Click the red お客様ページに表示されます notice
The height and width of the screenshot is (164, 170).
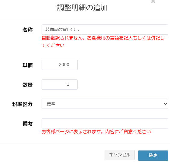coord(96,132)
